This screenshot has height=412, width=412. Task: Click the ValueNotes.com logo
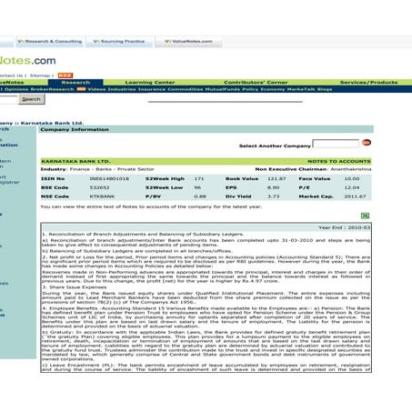pyautogui.click(x=27, y=60)
